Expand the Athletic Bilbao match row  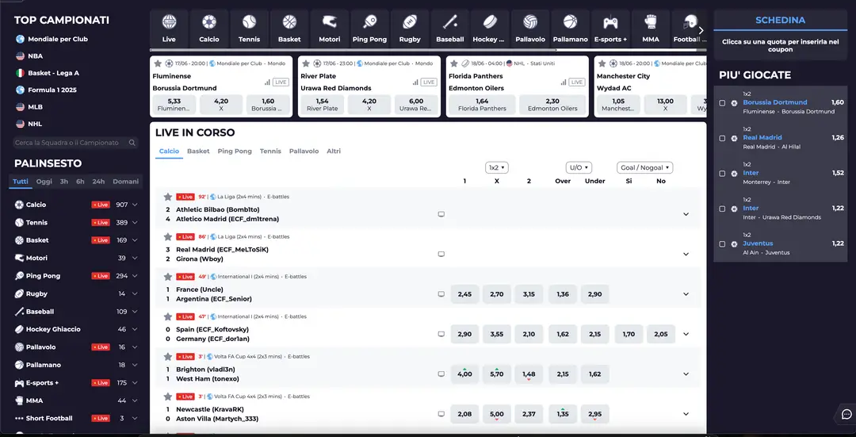686,214
